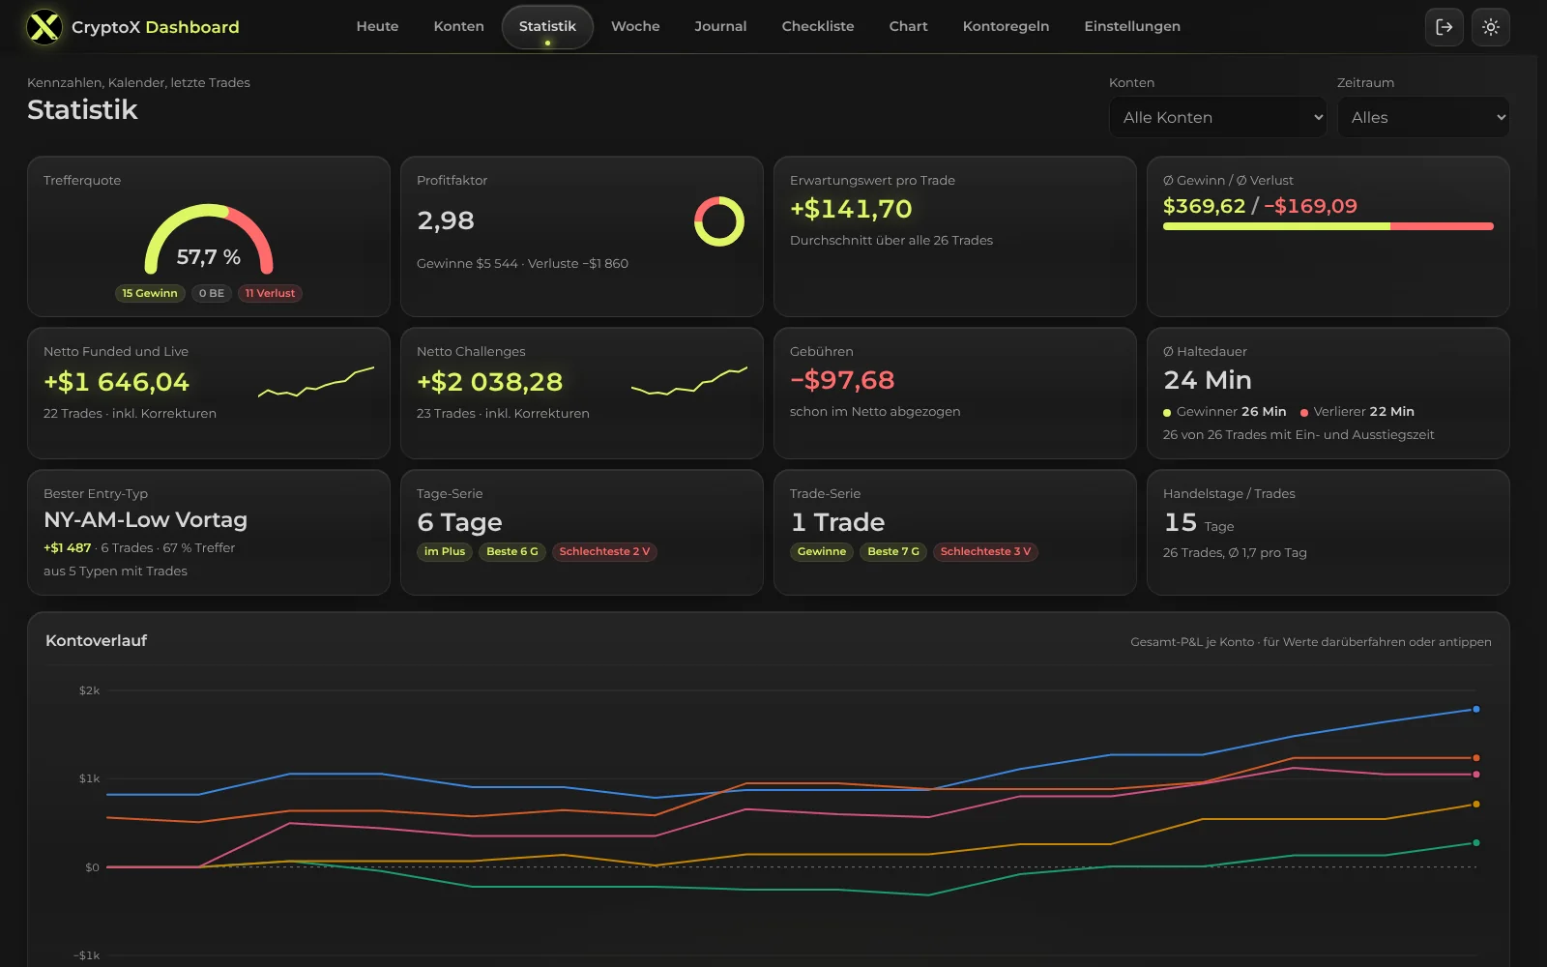Image resolution: width=1547 pixels, height=967 pixels.
Task: Click the Tage-Serie value 6 Tage
Action: [x=459, y=522]
